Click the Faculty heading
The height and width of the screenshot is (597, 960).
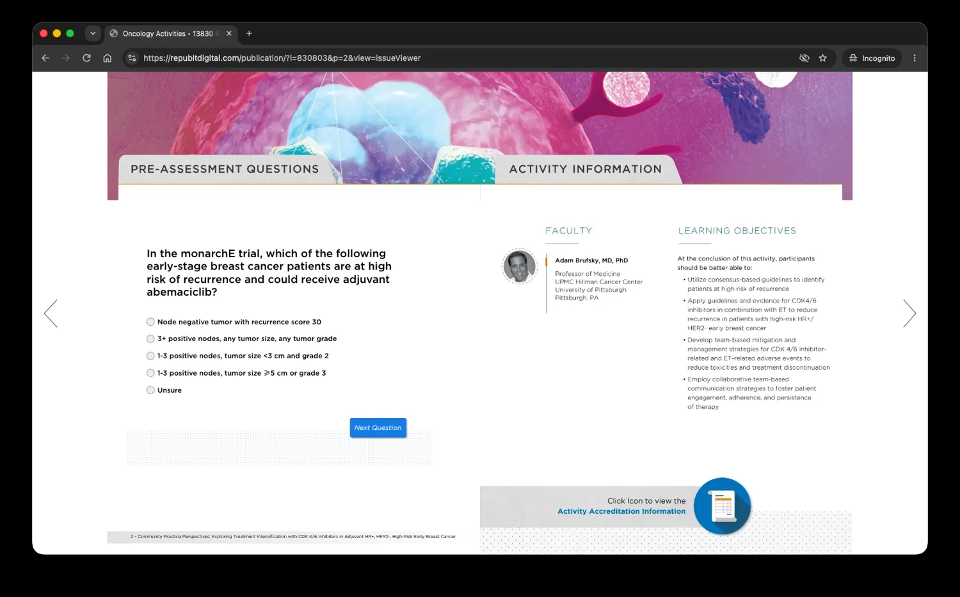(569, 230)
